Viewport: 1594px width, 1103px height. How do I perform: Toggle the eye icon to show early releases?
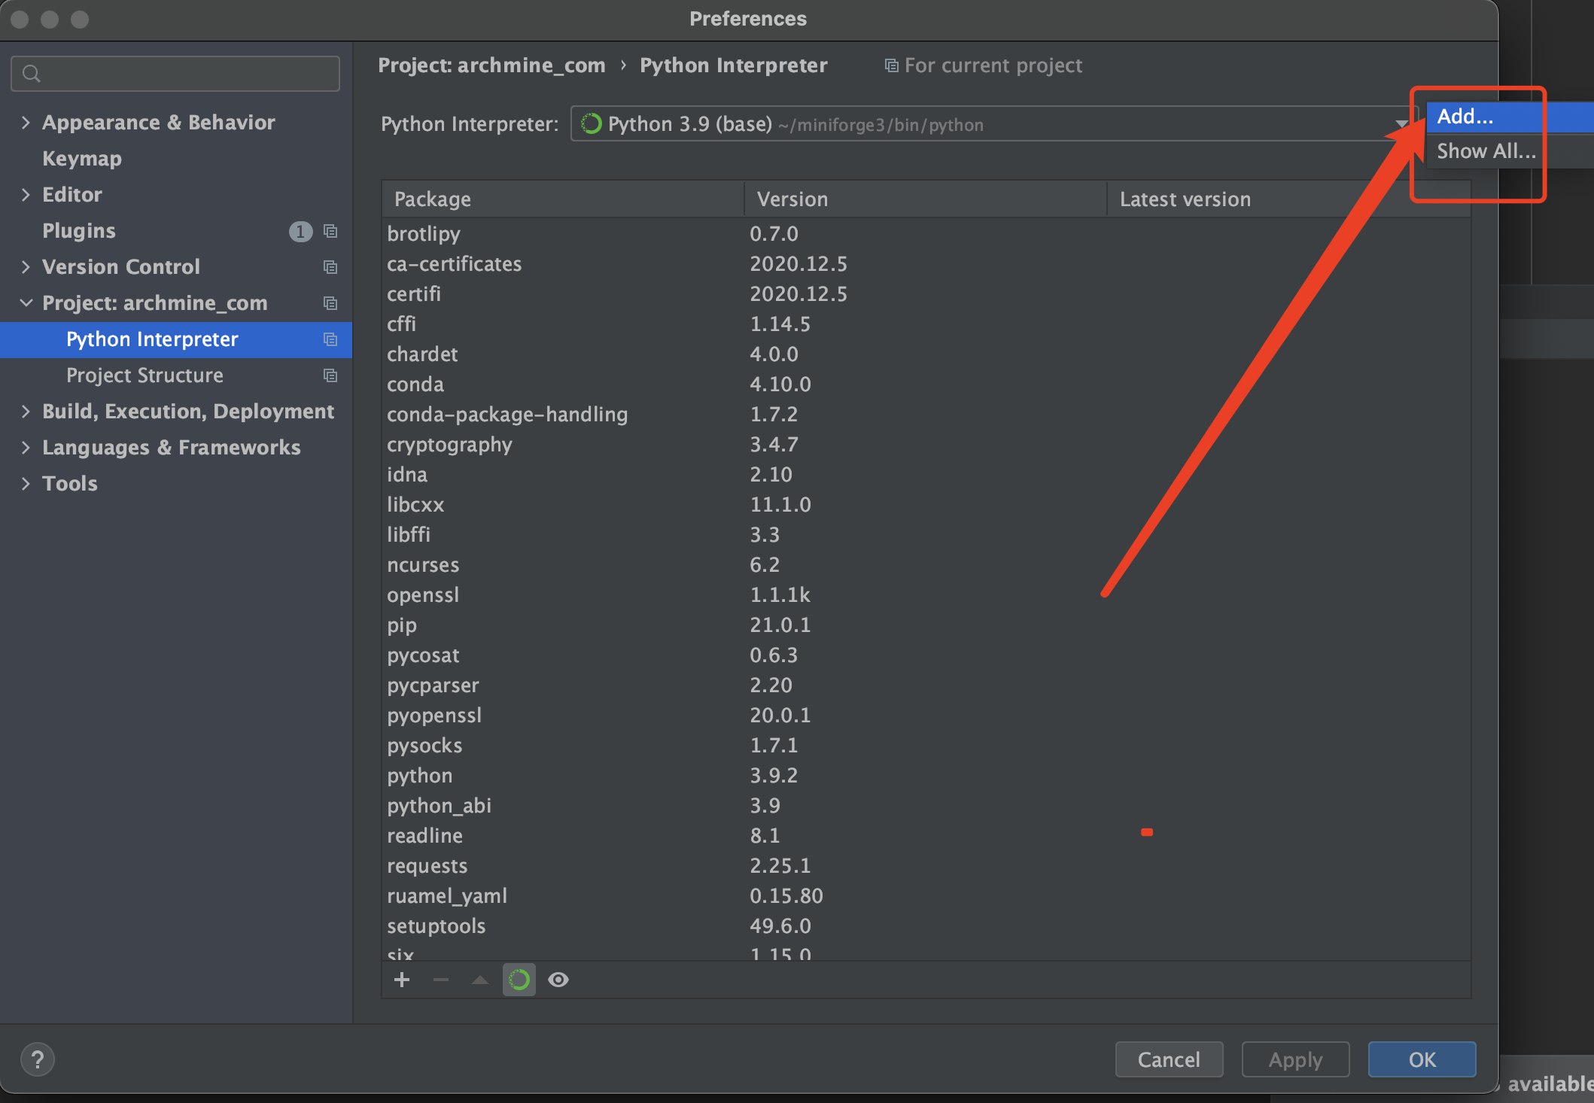[558, 980]
